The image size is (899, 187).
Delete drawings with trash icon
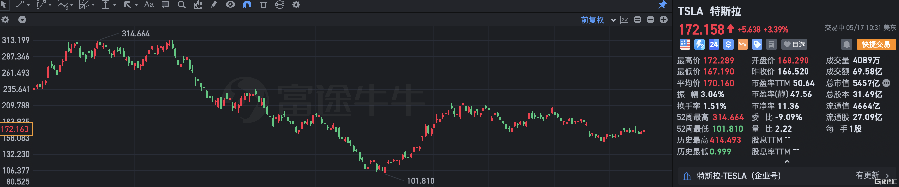(x=263, y=5)
